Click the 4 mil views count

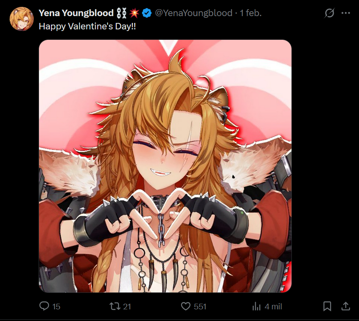tap(273, 307)
